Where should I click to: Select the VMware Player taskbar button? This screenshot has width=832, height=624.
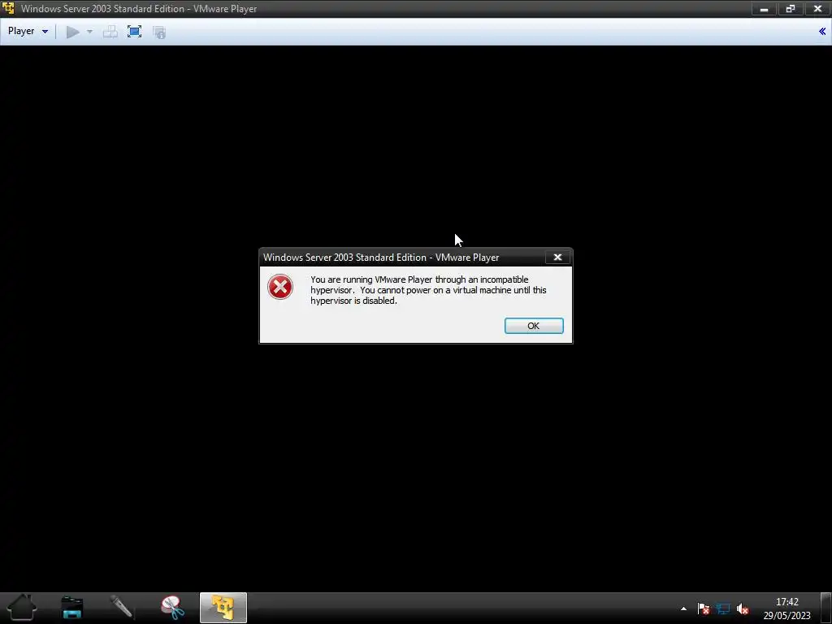point(223,608)
